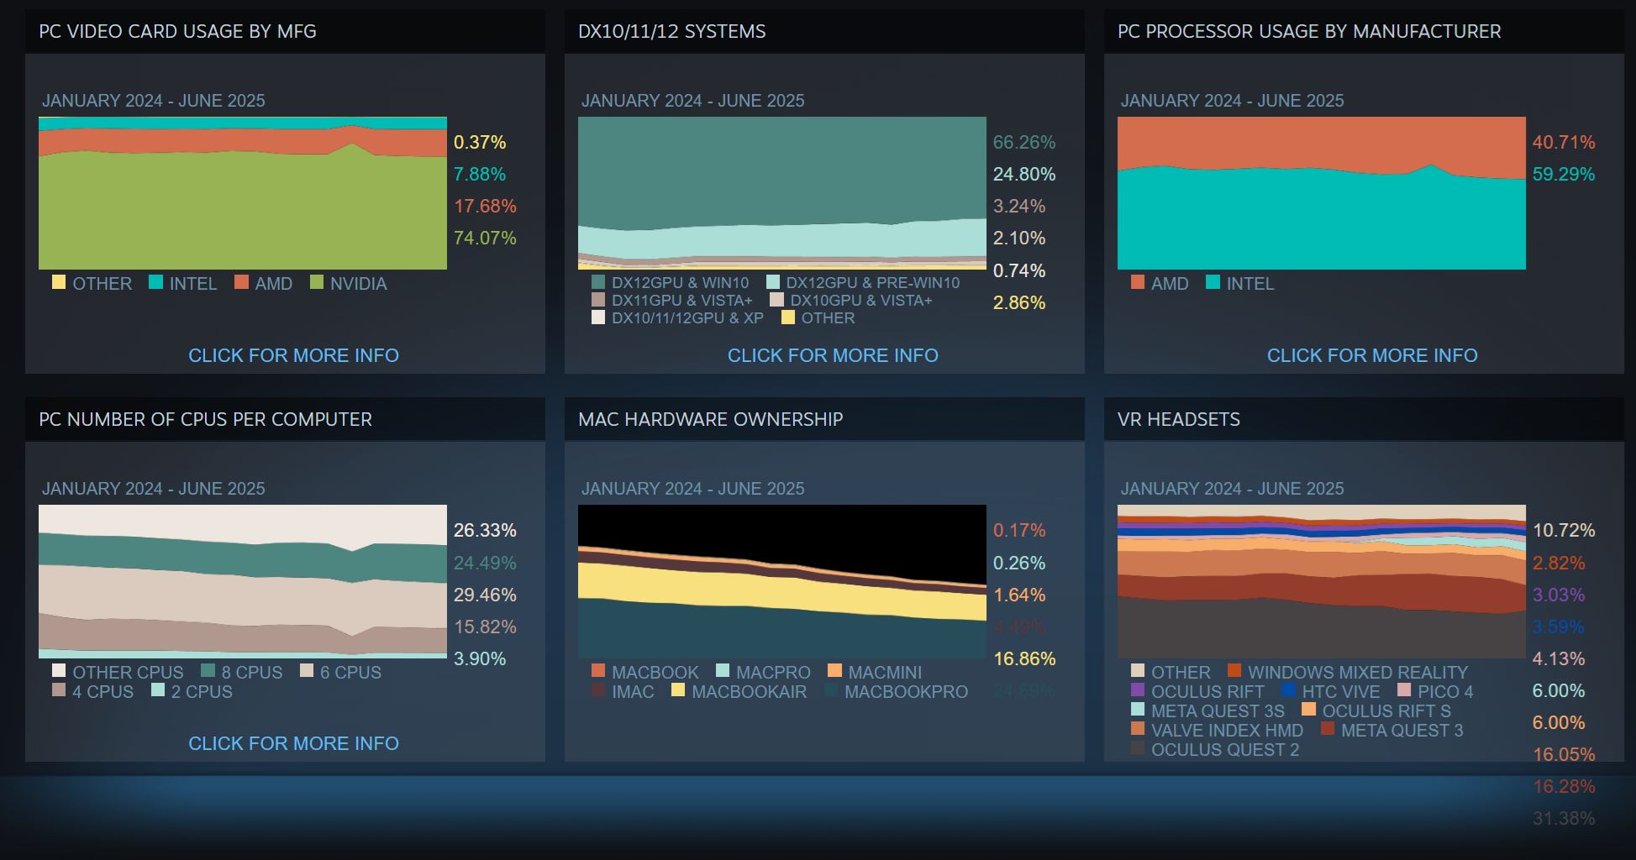Open more info for number of CPUs

pos(293,743)
